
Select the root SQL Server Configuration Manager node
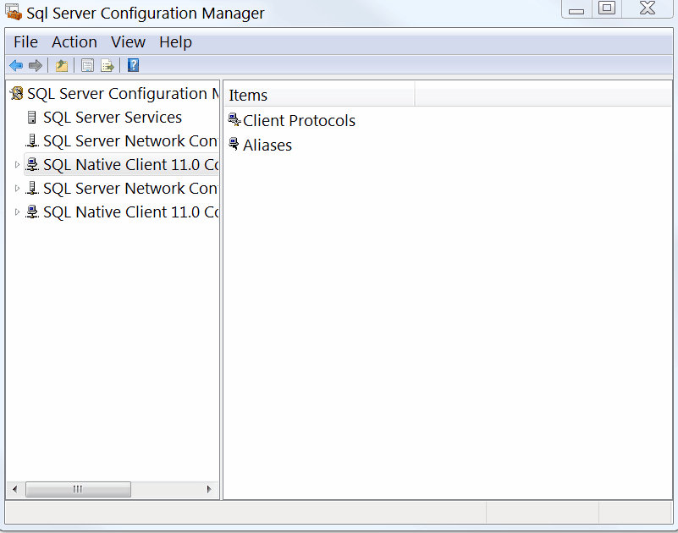coord(123,94)
